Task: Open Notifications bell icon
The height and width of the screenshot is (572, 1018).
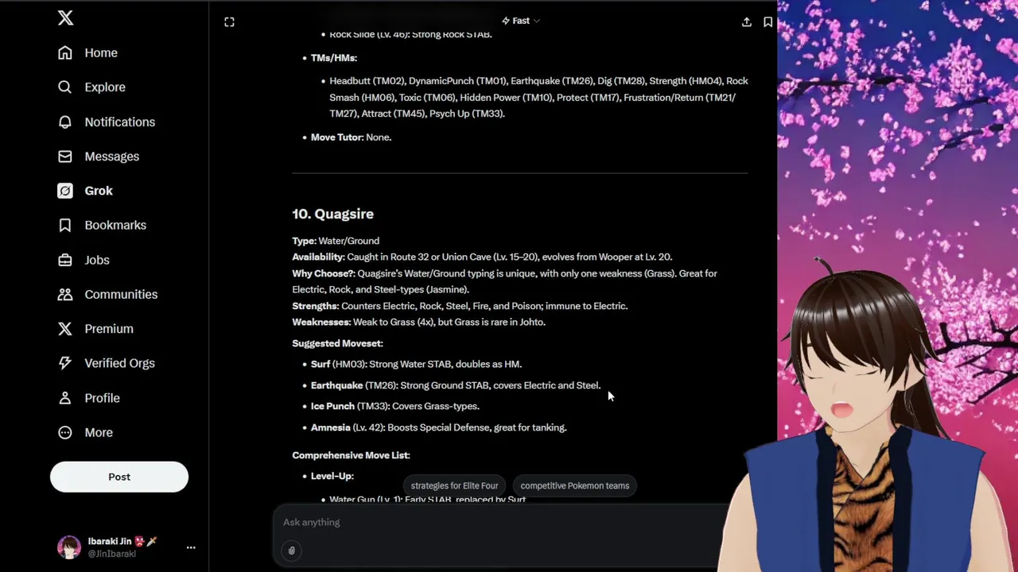Action: (x=65, y=122)
